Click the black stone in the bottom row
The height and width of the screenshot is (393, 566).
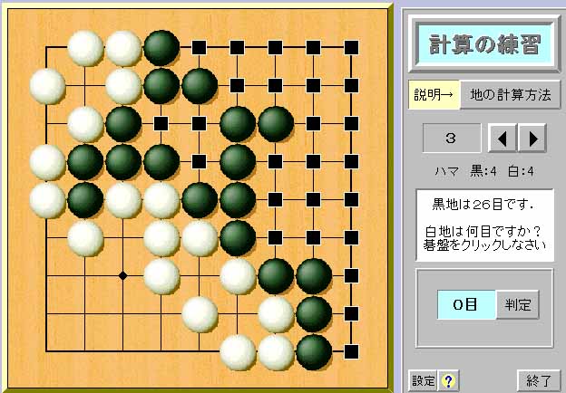coord(314,352)
